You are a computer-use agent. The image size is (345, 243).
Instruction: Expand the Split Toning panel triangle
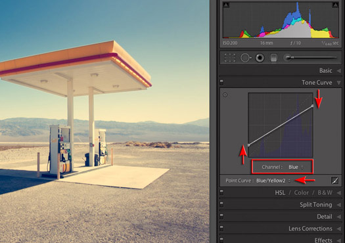(x=338, y=205)
